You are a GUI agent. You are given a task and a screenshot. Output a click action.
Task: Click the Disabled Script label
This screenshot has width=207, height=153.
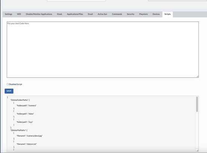tap(15, 84)
